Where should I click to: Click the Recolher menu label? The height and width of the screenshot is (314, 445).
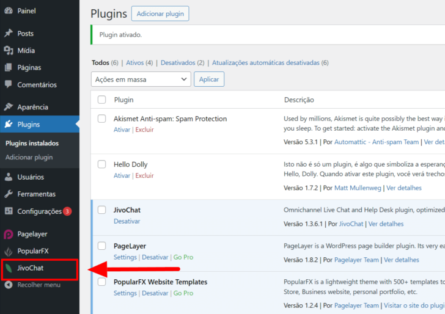(39, 285)
